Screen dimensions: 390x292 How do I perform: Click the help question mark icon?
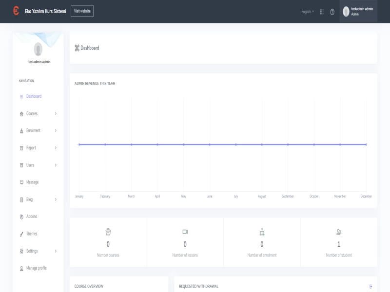click(332, 12)
